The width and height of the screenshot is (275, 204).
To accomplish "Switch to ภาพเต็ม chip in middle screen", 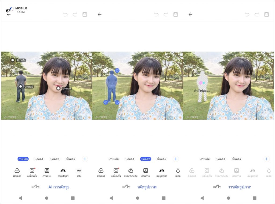I will coord(114,159).
